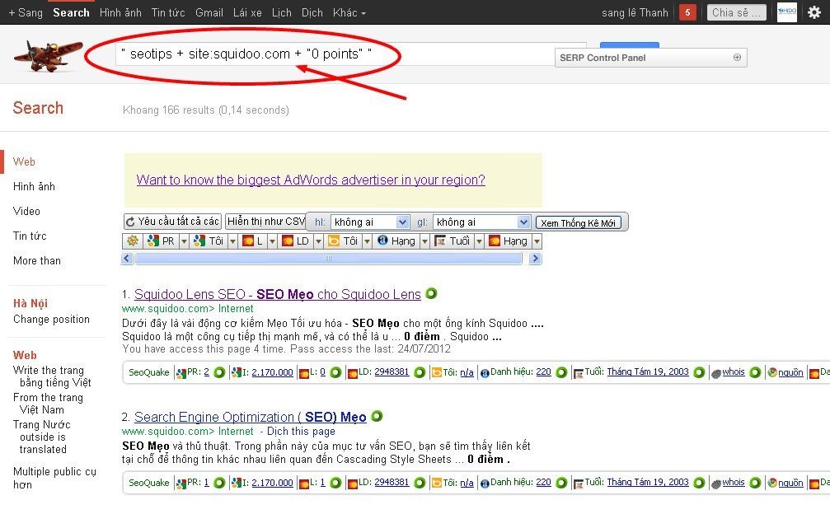Select 'Video' in the left sidebar
This screenshot has height=514, width=830.
(x=26, y=211)
